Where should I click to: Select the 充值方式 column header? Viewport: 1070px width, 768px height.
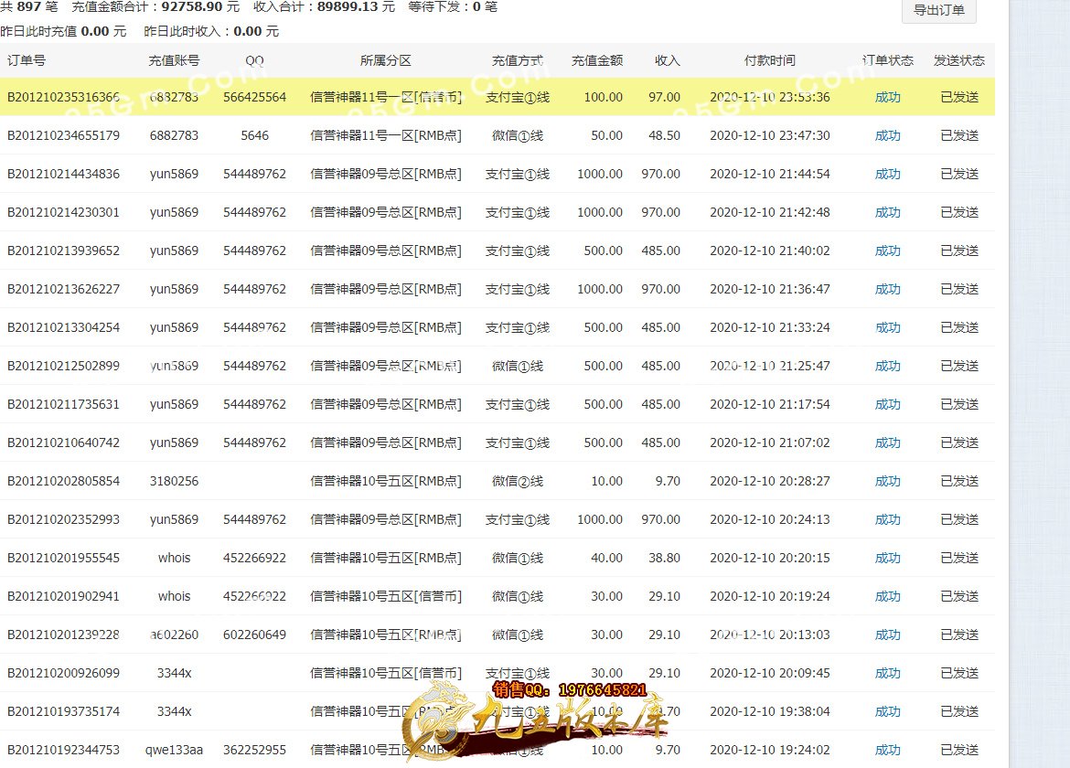(x=518, y=60)
